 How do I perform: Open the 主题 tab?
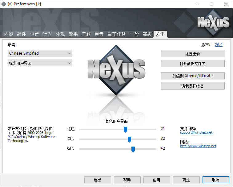[x=86, y=34]
